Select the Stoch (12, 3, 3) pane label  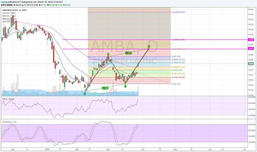(9, 122)
